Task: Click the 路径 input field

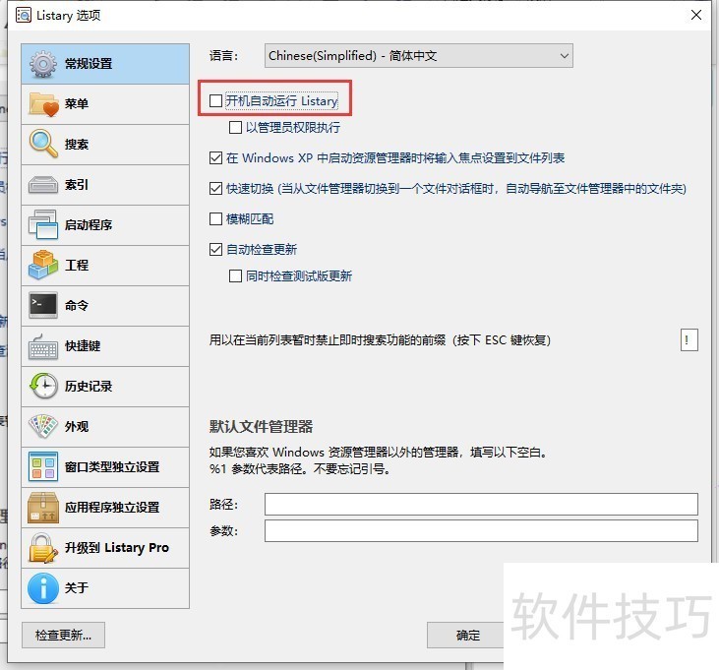Action: [481, 505]
